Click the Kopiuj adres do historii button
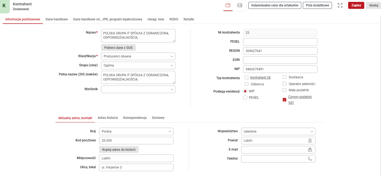This screenshot has height=176, width=381. 119,149
